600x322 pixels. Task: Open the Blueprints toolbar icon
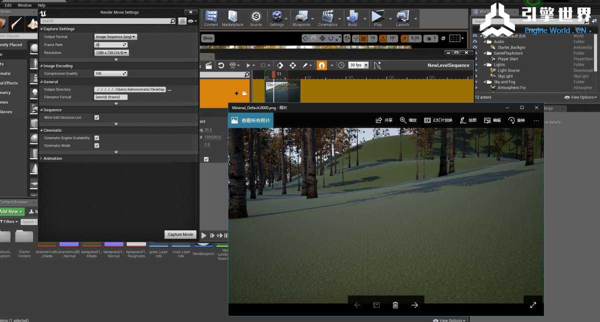click(301, 19)
